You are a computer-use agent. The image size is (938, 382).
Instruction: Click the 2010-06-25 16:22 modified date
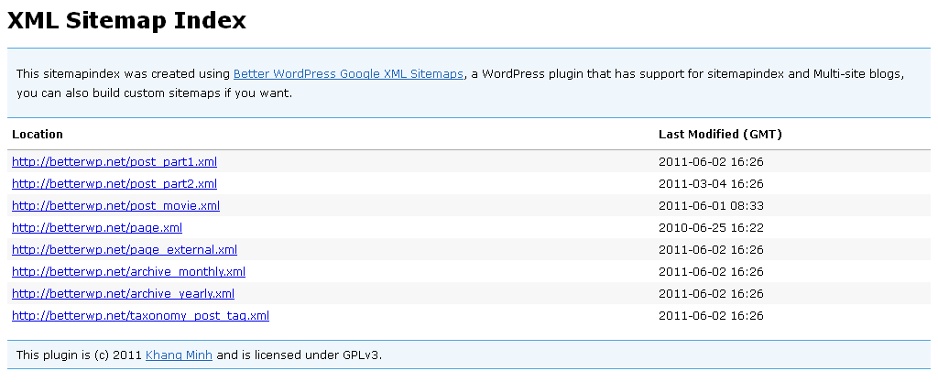[711, 228]
